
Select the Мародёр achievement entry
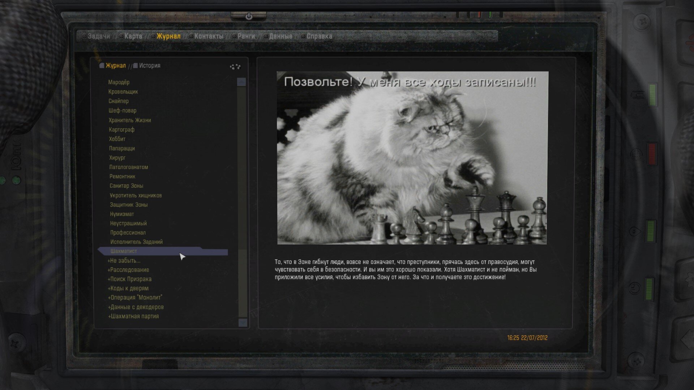(x=119, y=82)
